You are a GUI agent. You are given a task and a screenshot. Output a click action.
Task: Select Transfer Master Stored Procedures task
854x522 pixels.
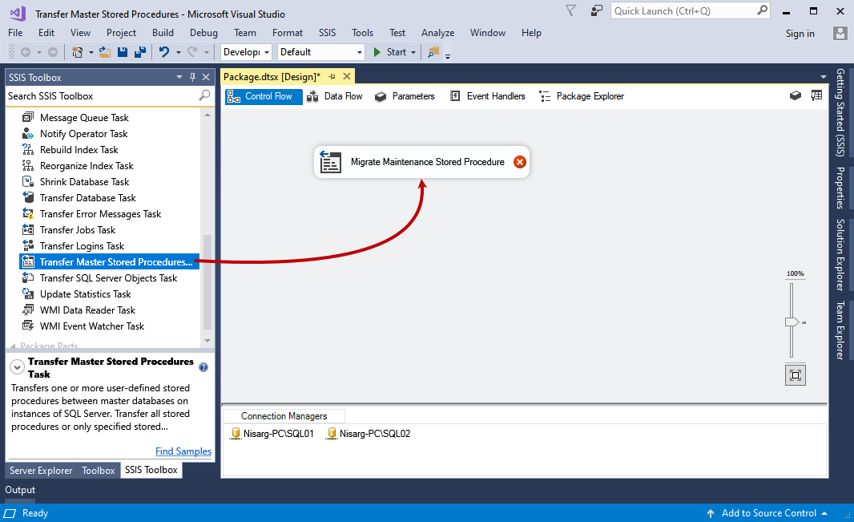(110, 262)
